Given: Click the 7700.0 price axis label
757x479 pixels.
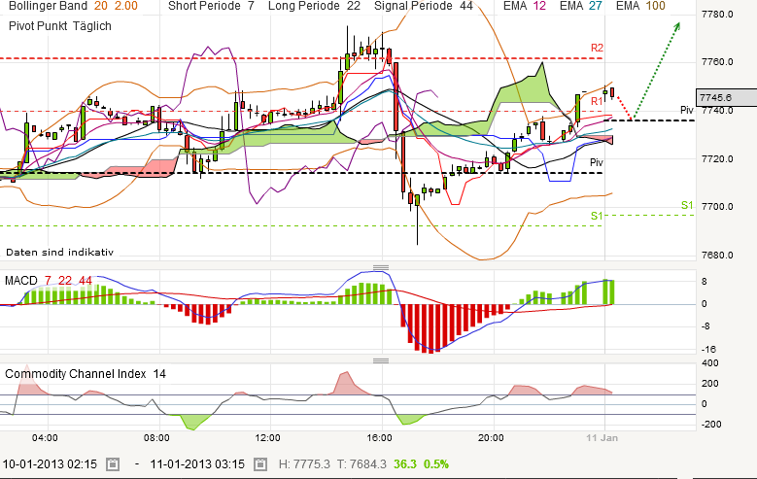Looking at the screenshot, I should point(717,207).
